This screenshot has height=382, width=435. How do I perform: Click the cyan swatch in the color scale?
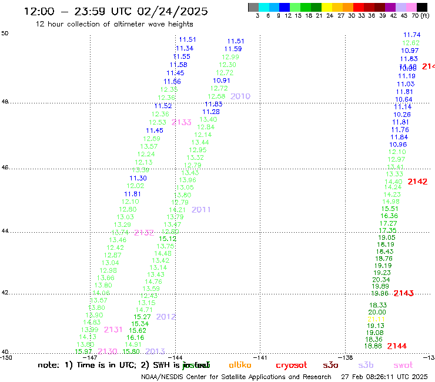point(264,7)
